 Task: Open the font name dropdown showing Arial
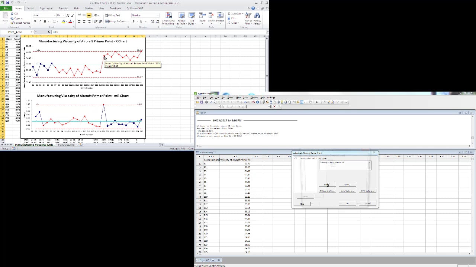coord(55,16)
